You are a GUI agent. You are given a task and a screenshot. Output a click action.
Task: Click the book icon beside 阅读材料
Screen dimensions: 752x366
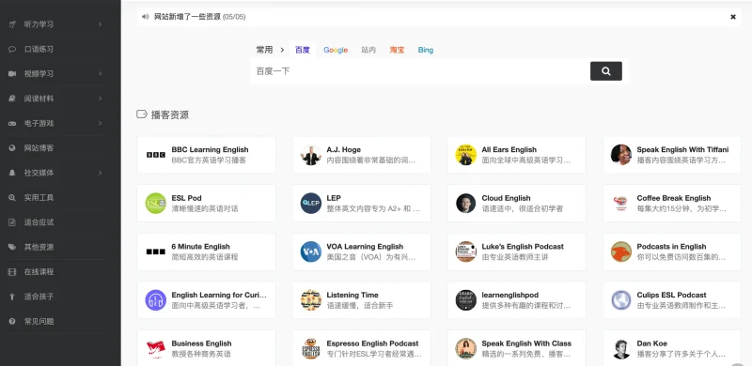[12, 99]
